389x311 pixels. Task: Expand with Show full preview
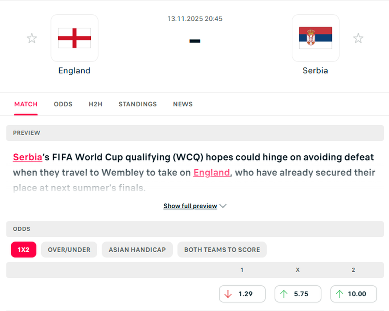(190, 206)
